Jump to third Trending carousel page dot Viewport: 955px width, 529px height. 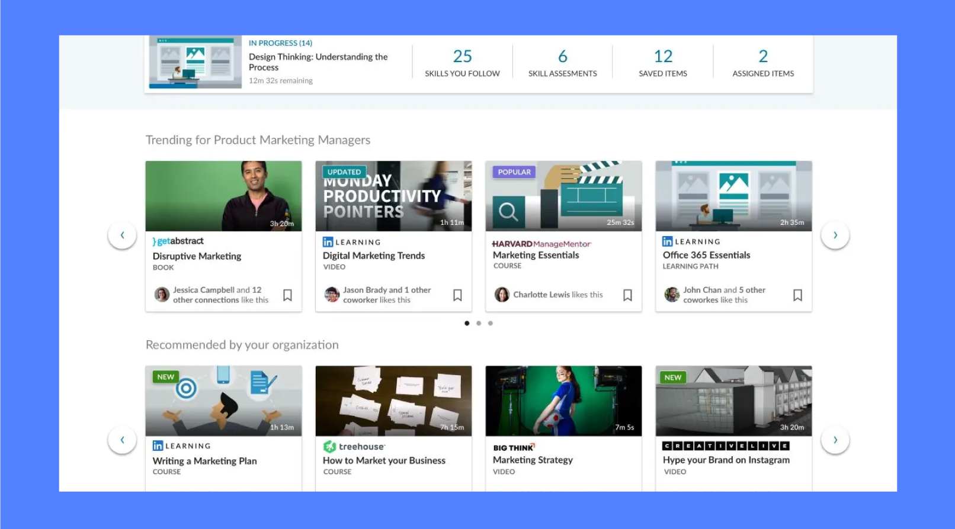(x=491, y=323)
